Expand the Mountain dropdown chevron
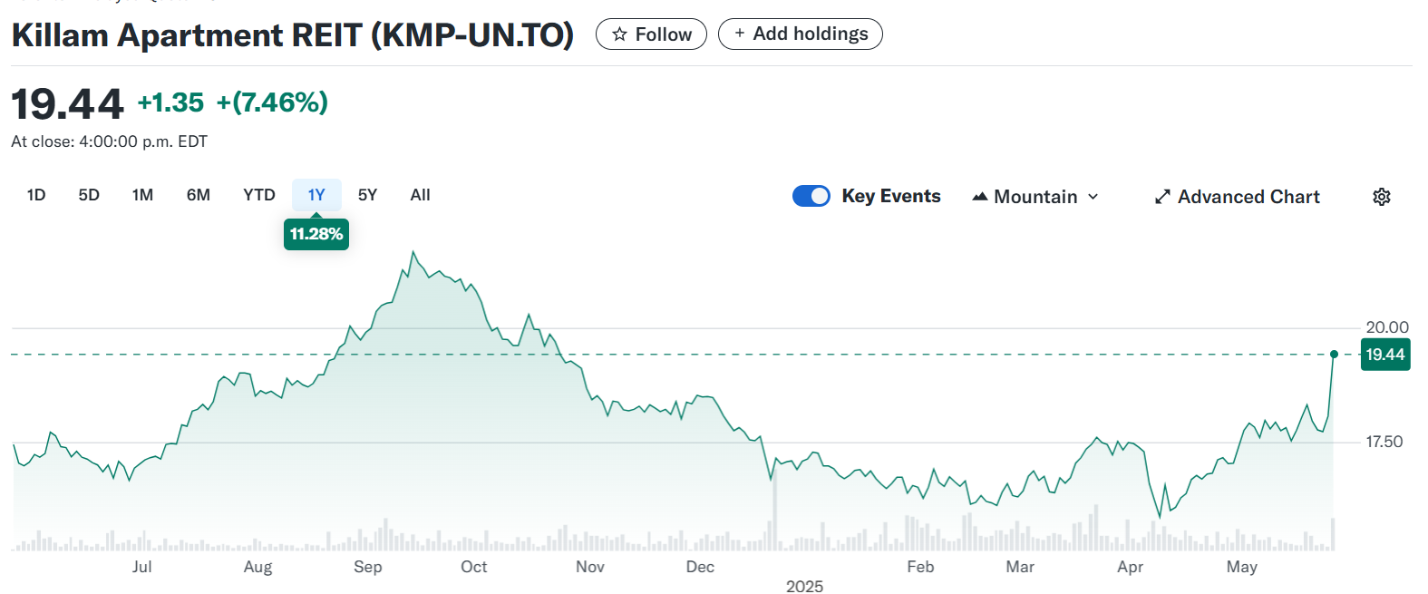This screenshot has height=594, width=1428. click(1093, 197)
